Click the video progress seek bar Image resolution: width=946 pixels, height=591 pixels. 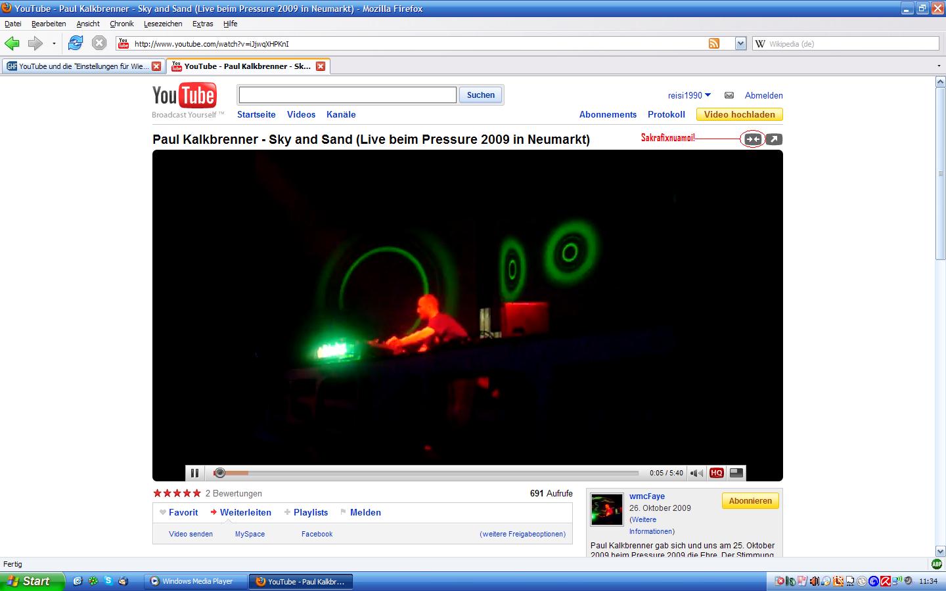tap(426, 473)
